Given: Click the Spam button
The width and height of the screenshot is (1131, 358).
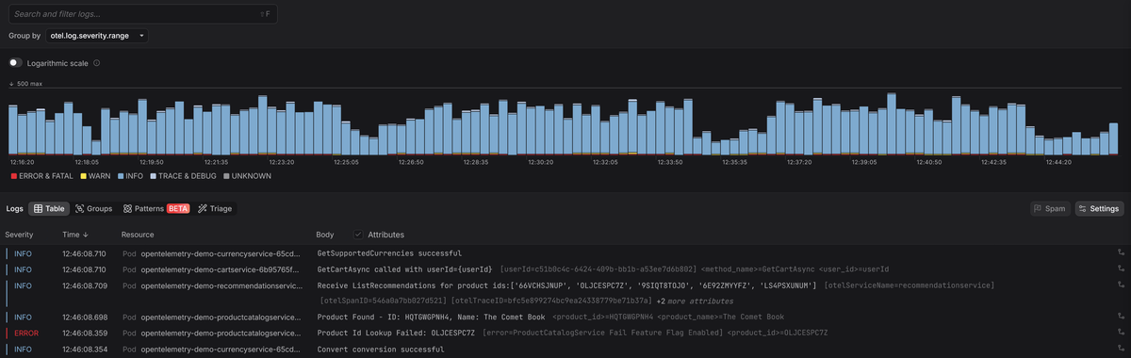Looking at the screenshot, I should coord(1050,208).
